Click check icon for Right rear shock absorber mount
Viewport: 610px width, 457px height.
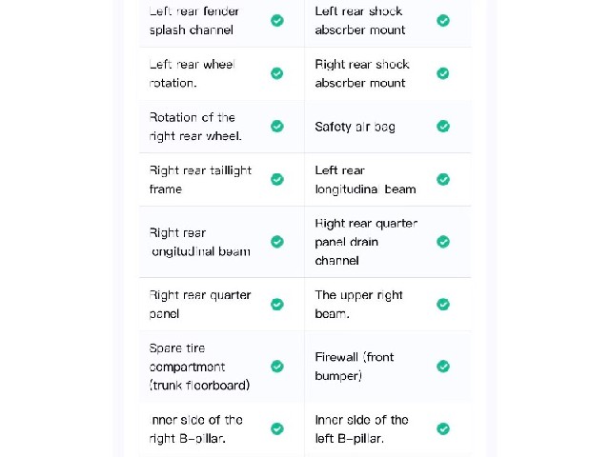pyautogui.click(x=442, y=73)
